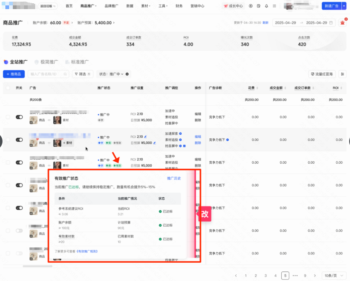Open the 状态: 推广中 dropdown
This screenshot has height=281, width=350.
(111, 74)
